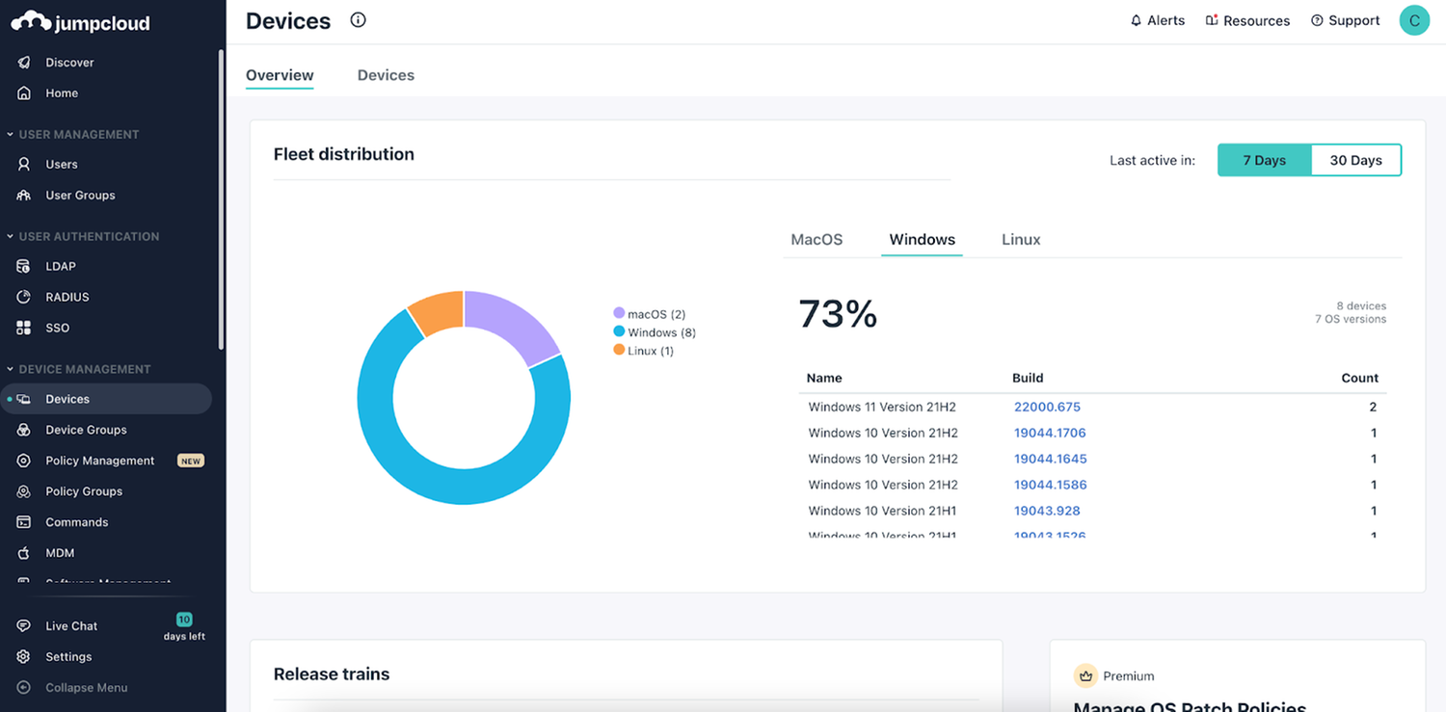Image resolution: width=1446 pixels, height=712 pixels.
Task: Click the info icon beside Devices title
Action: pyautogui.click(x=359, y=19)
